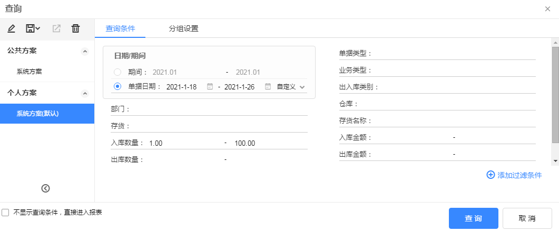The width and height of the screenshot is (559, 232).
Task: Click the export share icon
Action: point(56,28)
